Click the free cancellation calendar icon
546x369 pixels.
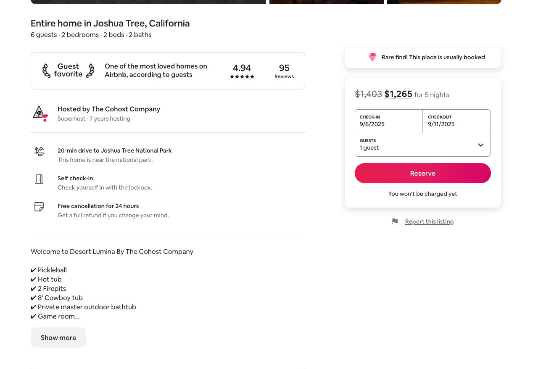click(x=39, y=207)
